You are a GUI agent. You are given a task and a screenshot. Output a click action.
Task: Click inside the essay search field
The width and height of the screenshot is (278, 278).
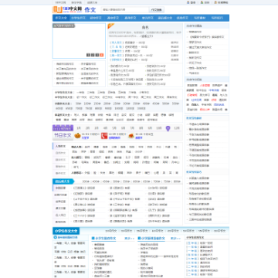tap(125, 10)
